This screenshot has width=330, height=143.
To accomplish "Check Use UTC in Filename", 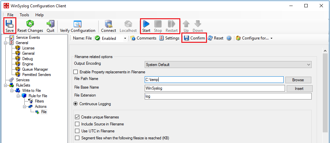I will tap(77, 131).
